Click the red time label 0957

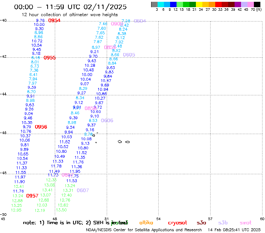coord(32,196)
